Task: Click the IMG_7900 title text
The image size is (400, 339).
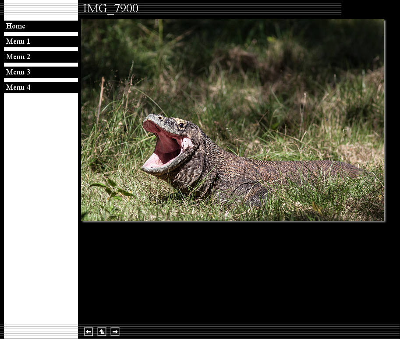Action: click(110, 9)
